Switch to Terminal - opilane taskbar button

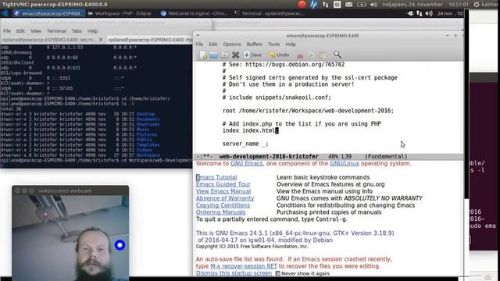270,13
